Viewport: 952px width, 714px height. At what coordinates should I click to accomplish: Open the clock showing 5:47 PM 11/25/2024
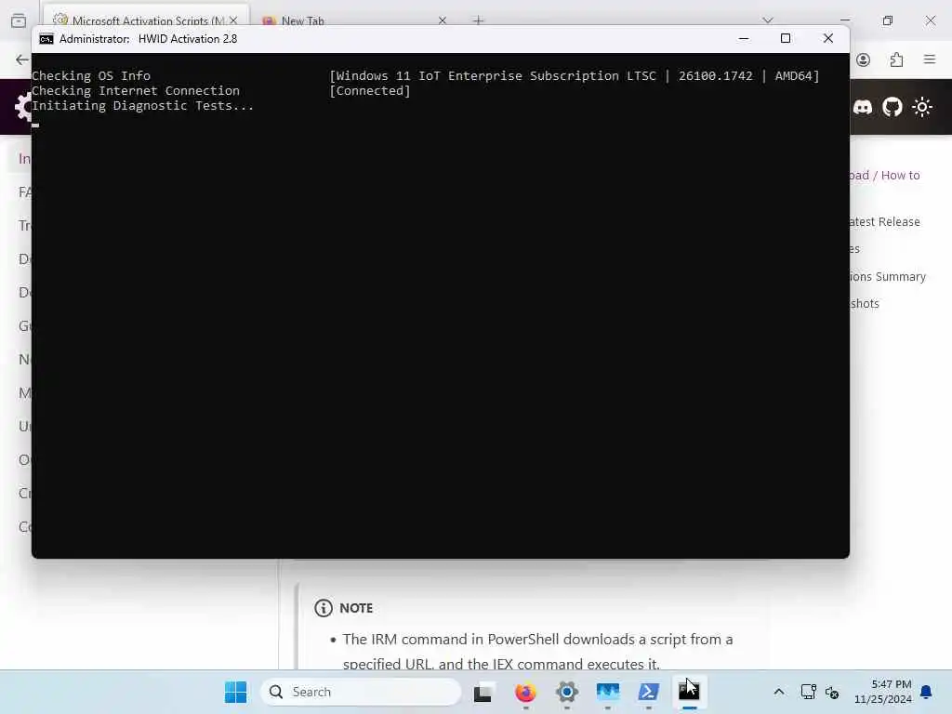(883, 692)
